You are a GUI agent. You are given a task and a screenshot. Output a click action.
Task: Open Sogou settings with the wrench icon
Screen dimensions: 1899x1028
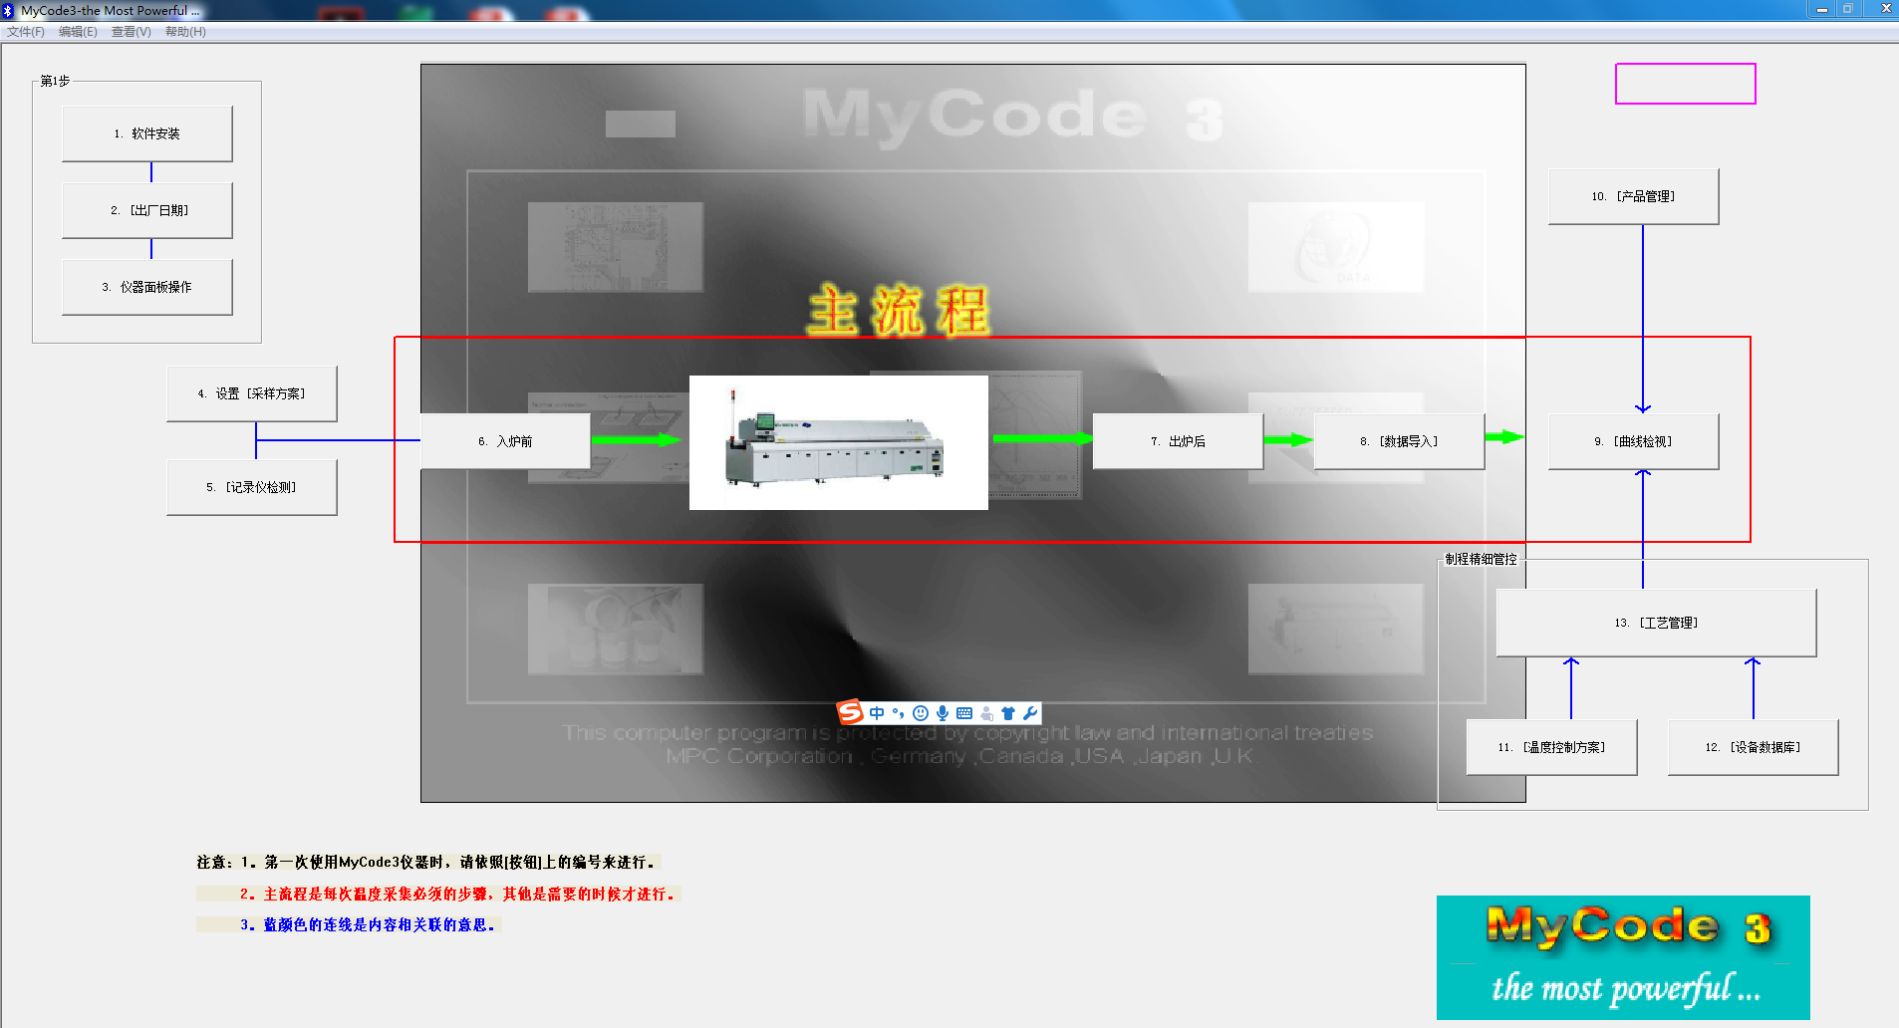(1030, 711)
